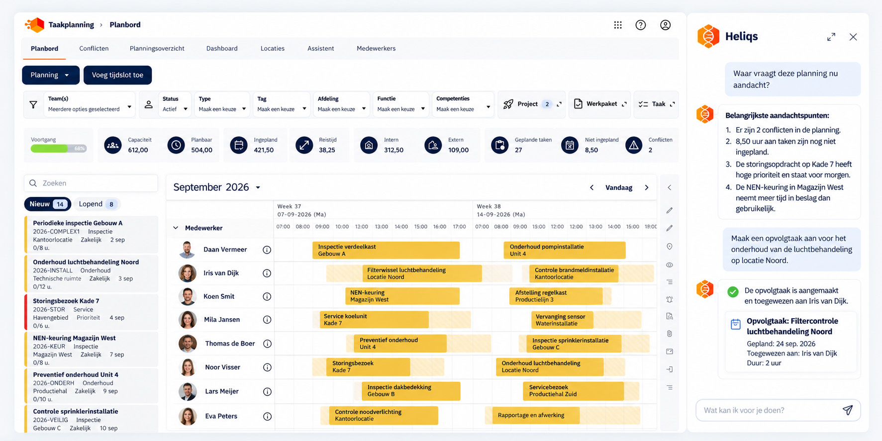Expand the Project filter panel
This screenshot has width=882, height=441.
pyautogui.click(x=559, y=104)
